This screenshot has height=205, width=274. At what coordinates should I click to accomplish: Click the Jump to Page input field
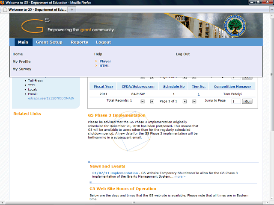(236, 101)
